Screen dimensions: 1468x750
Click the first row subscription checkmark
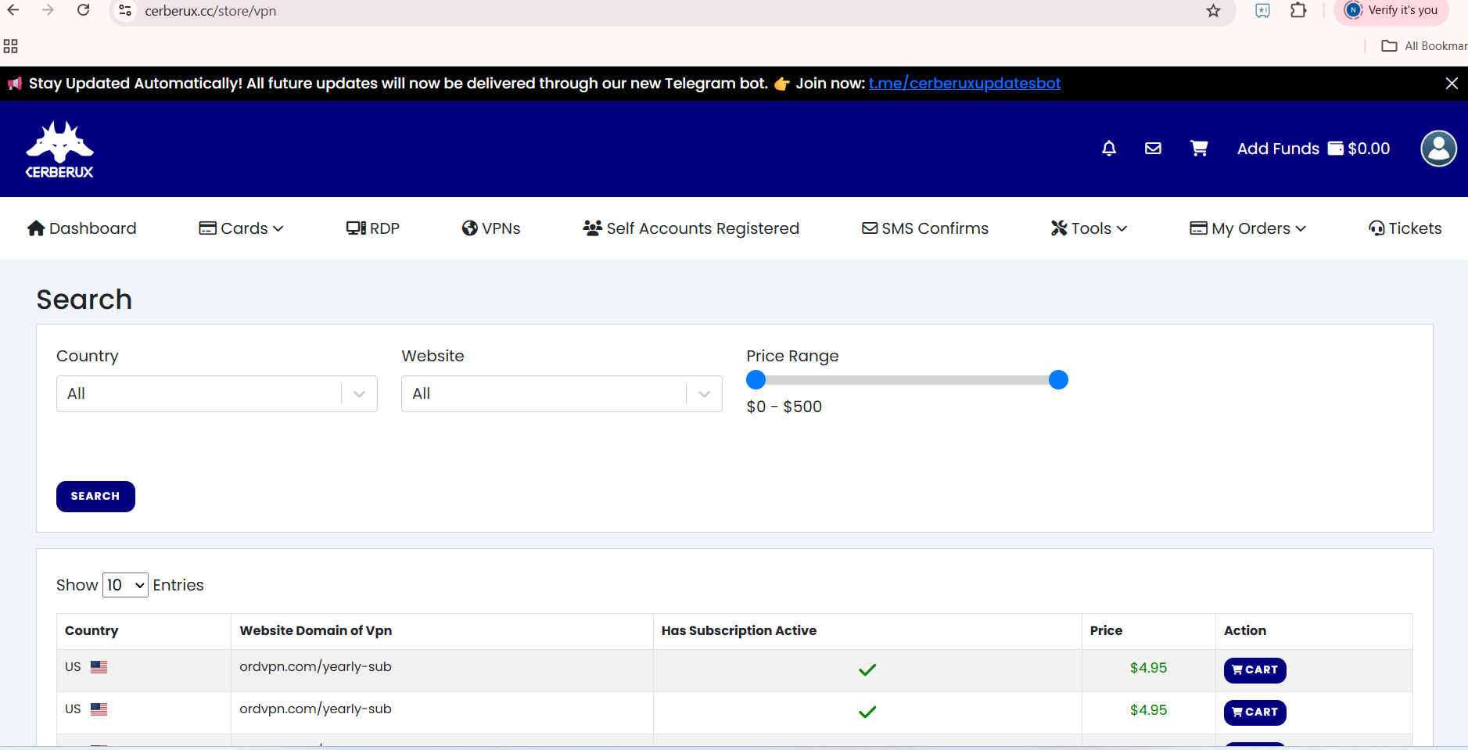(867, 669)
